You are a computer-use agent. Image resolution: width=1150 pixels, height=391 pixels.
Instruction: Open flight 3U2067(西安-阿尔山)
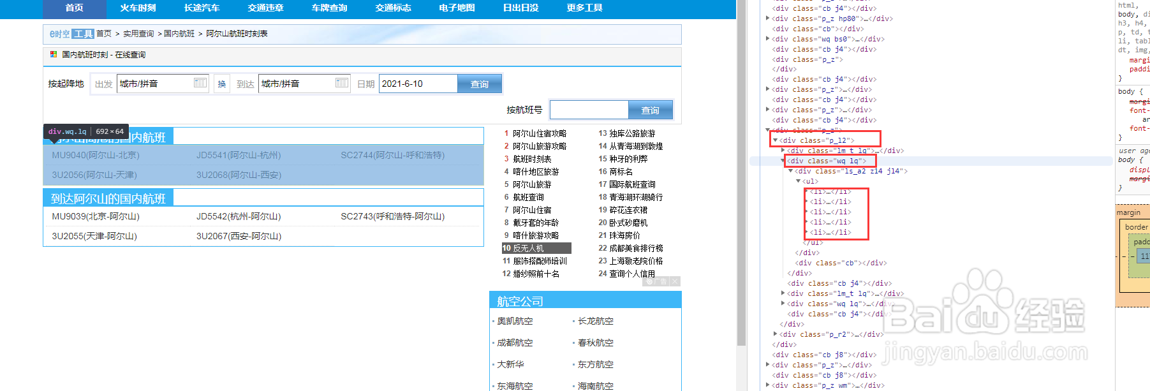tap(239, 236)
